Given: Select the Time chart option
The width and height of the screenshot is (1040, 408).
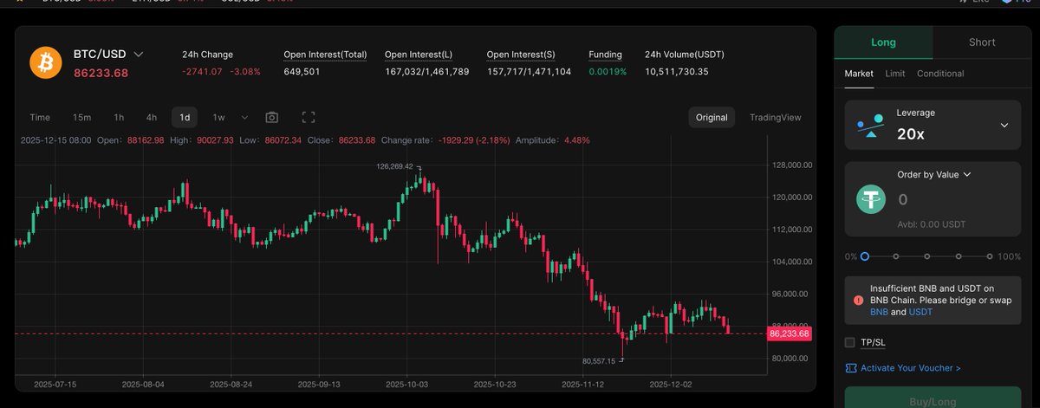Looking at the screenshot, I should click(x=40, y=117).
